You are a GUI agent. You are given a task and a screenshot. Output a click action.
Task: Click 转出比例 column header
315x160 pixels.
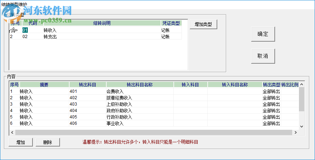tap(290, 85)
